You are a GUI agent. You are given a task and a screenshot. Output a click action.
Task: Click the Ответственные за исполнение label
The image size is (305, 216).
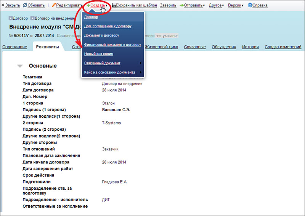tap(55, 206)
